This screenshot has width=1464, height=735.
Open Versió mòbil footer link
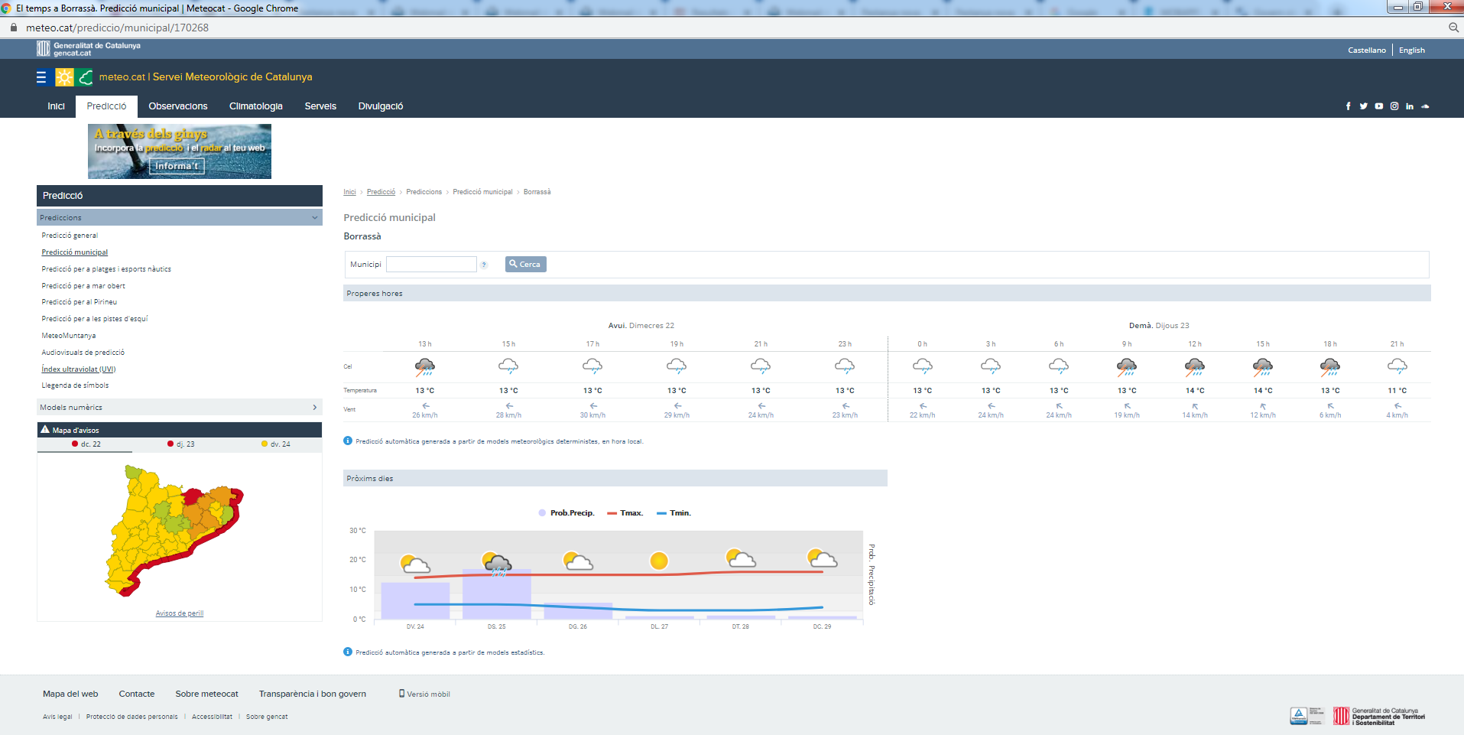tap(424, 694)
